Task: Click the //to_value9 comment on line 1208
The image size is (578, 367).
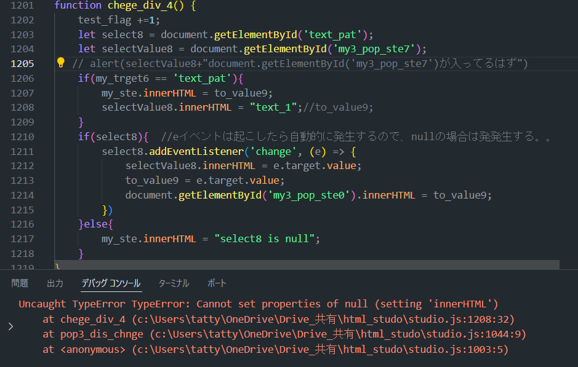Action: (x=339, y=108)
